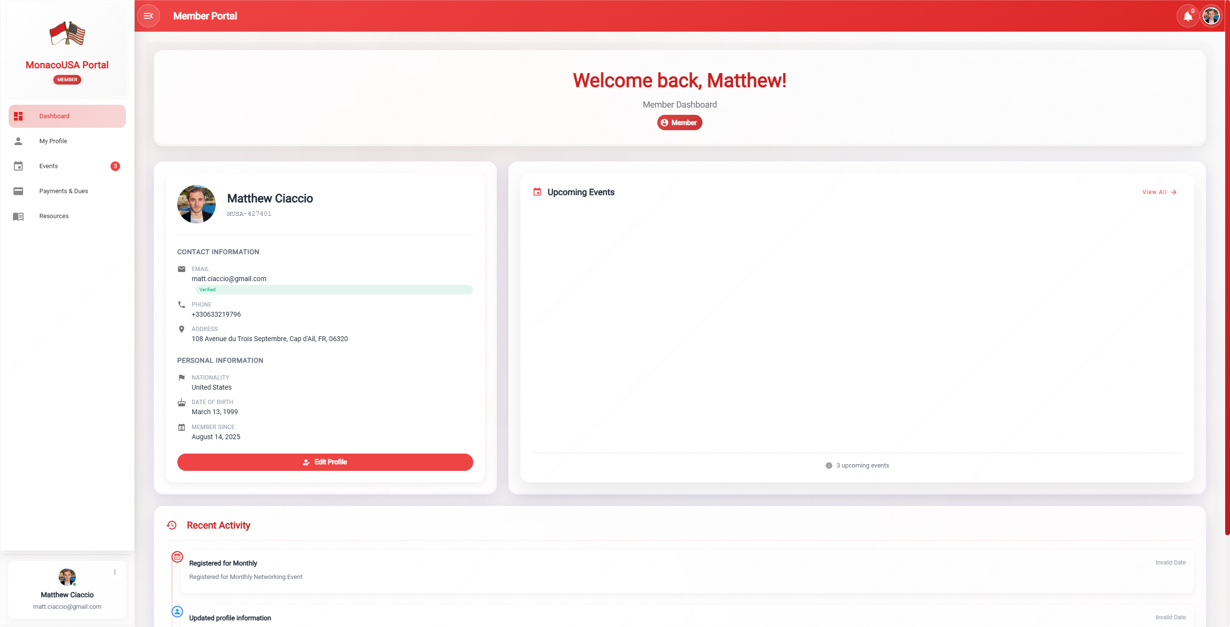Click the Recent Activity history icon
Viewport: 1230px width, 627px height.
click(x=172, y=525)
